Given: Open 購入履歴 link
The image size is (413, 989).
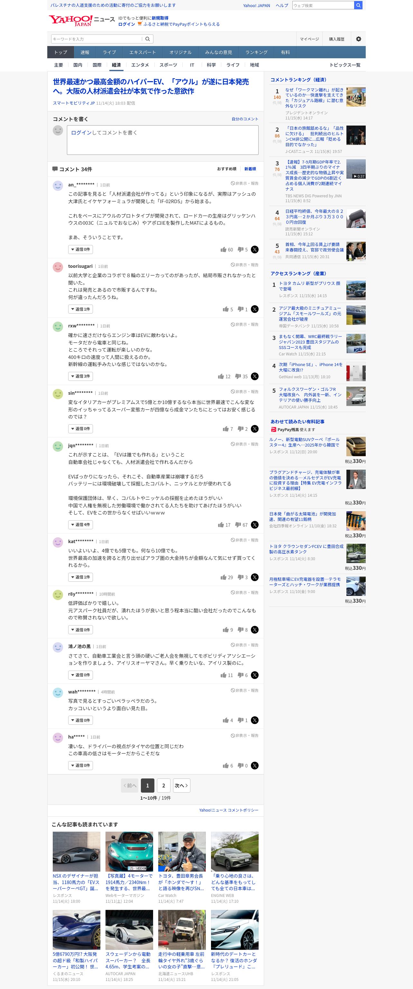Looking at the screenshot, I should pyautogui.click(x=337, y=39).
